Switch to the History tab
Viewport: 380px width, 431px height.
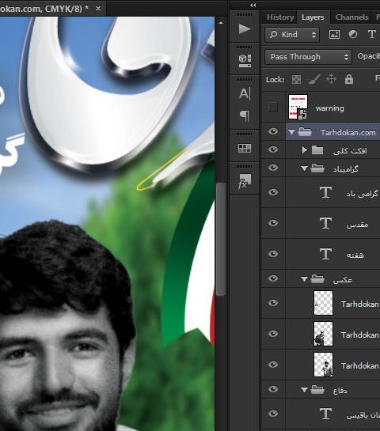pyautogui.click(x=280, y=17)
